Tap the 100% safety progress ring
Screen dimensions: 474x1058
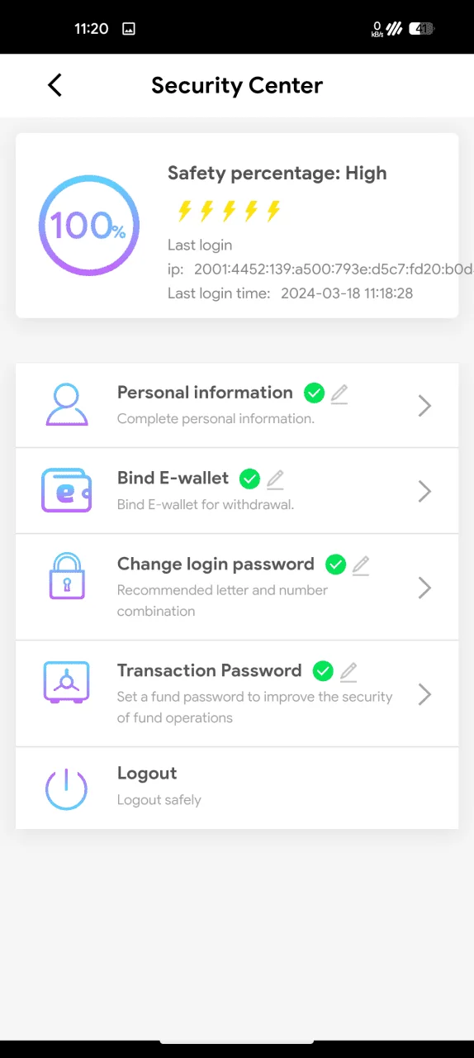coord(89,226)
